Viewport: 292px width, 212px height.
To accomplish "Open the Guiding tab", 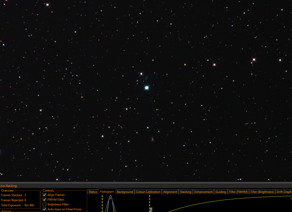I will 221,192.
